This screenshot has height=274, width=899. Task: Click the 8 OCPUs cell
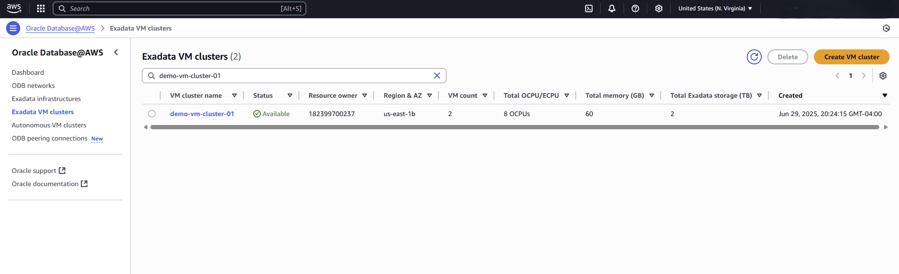[517, 114]
